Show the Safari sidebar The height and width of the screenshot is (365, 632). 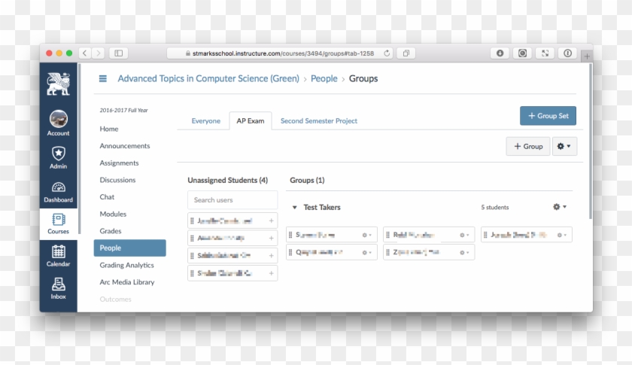pyautogui.click(x=119, y=53)
